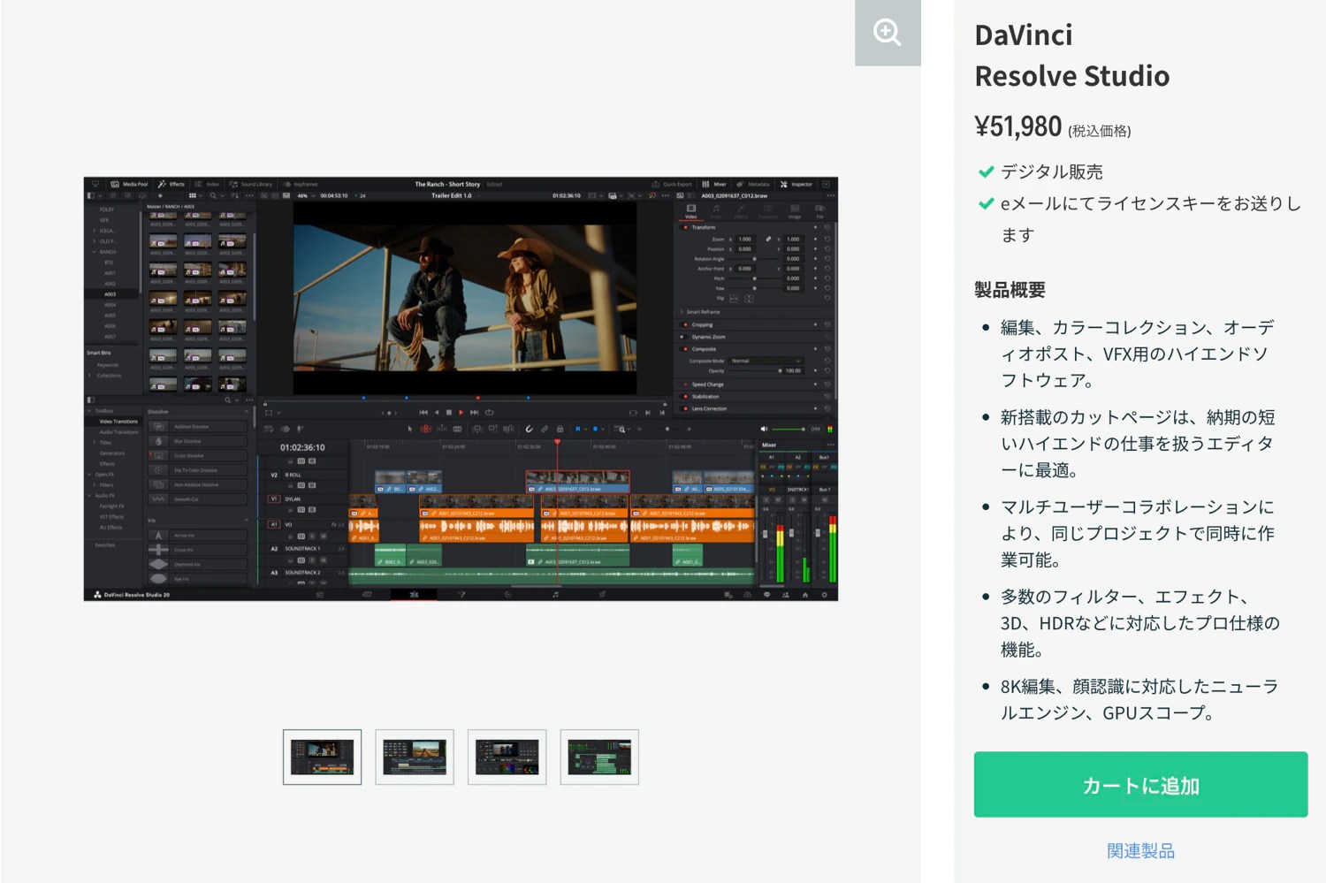Click the カートに追加 add-to-cart button
The width and height of the screenshot is (1326, 883).
[1140, 785]
